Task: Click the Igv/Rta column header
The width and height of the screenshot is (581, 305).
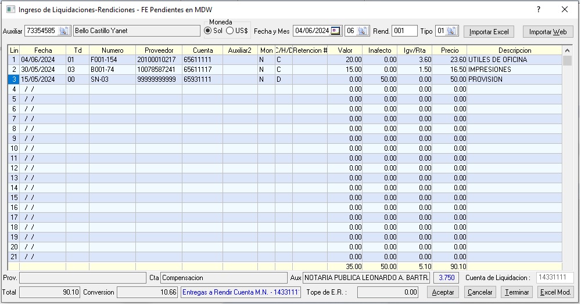Action: pos(415,50)
